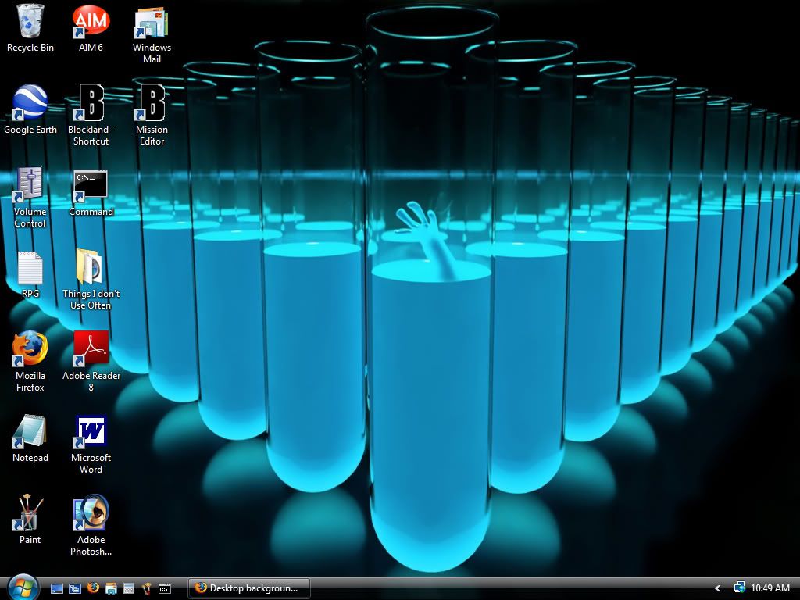Screen dimensions: 800x600
Task: Select the Google Earth desktop icon
Action: pyautogui.click(x=30, y=104)
